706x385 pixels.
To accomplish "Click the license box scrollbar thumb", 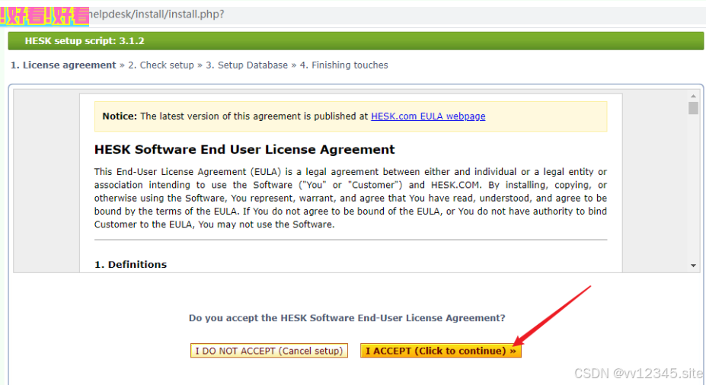I will [x=693, y=108].
